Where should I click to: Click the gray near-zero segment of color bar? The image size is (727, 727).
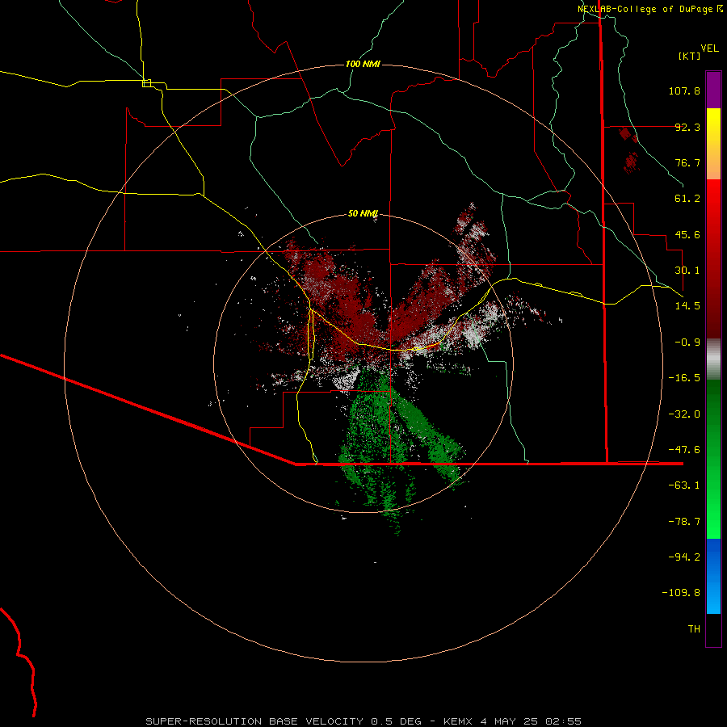tap(713, 359)
